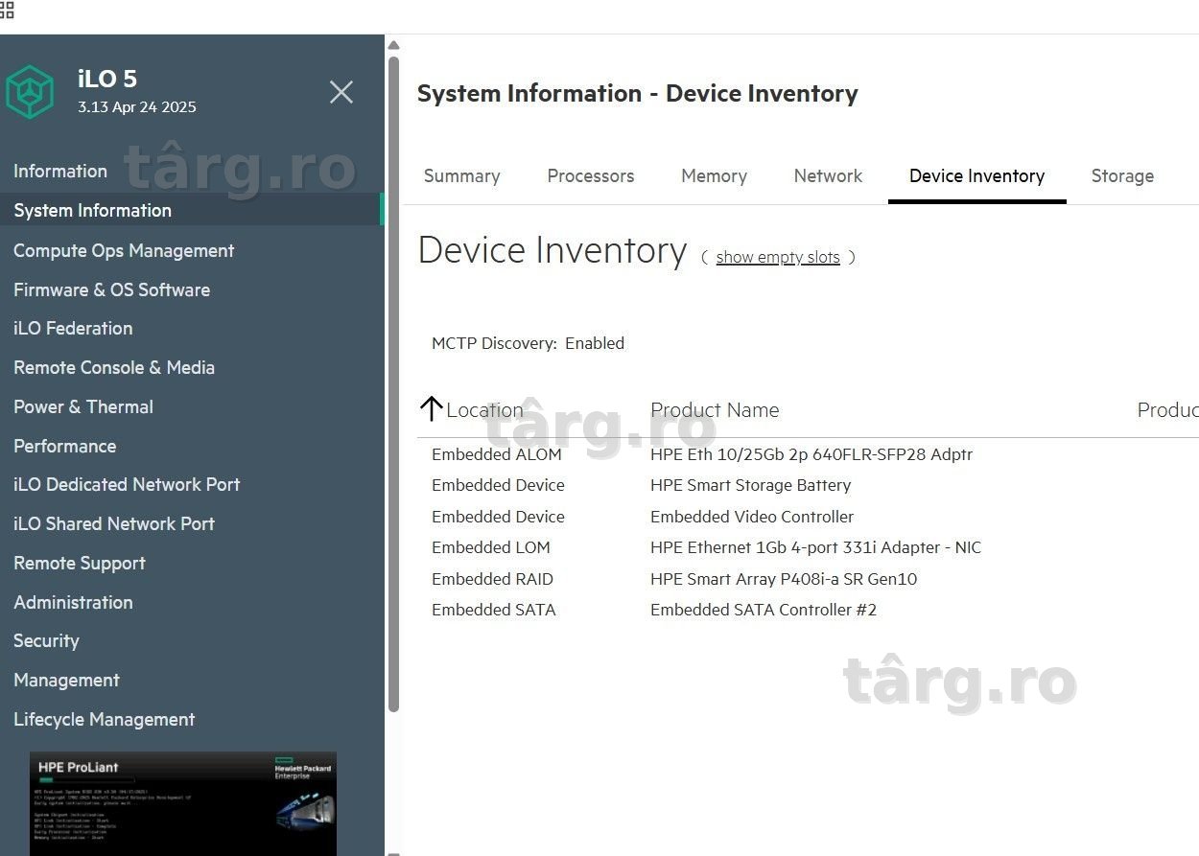Select HPE Eth 10/25Gb 2p 640FLR-SFP28 Adptr
Viewport: 1199px width, 856px height.
(x=811, y=454)
